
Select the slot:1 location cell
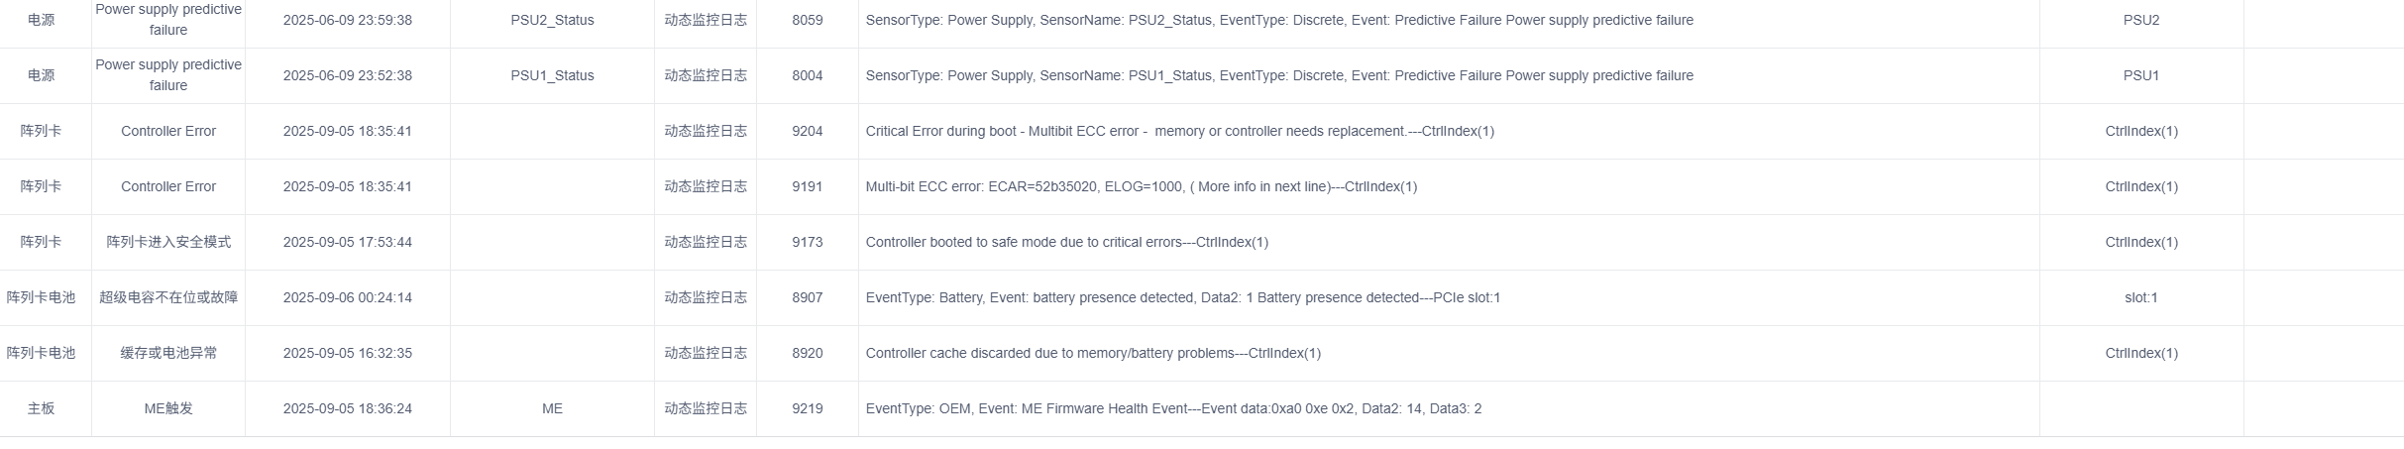coord(2140,297)
